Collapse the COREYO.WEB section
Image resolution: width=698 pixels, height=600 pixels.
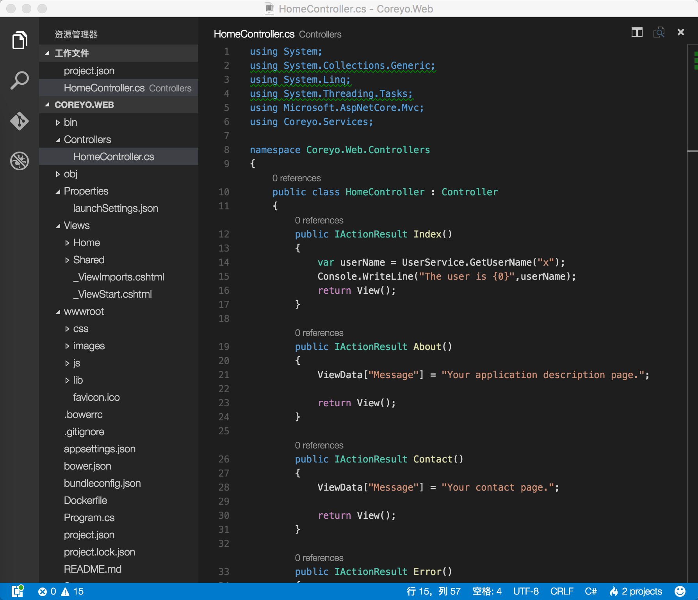click(119, 105)
